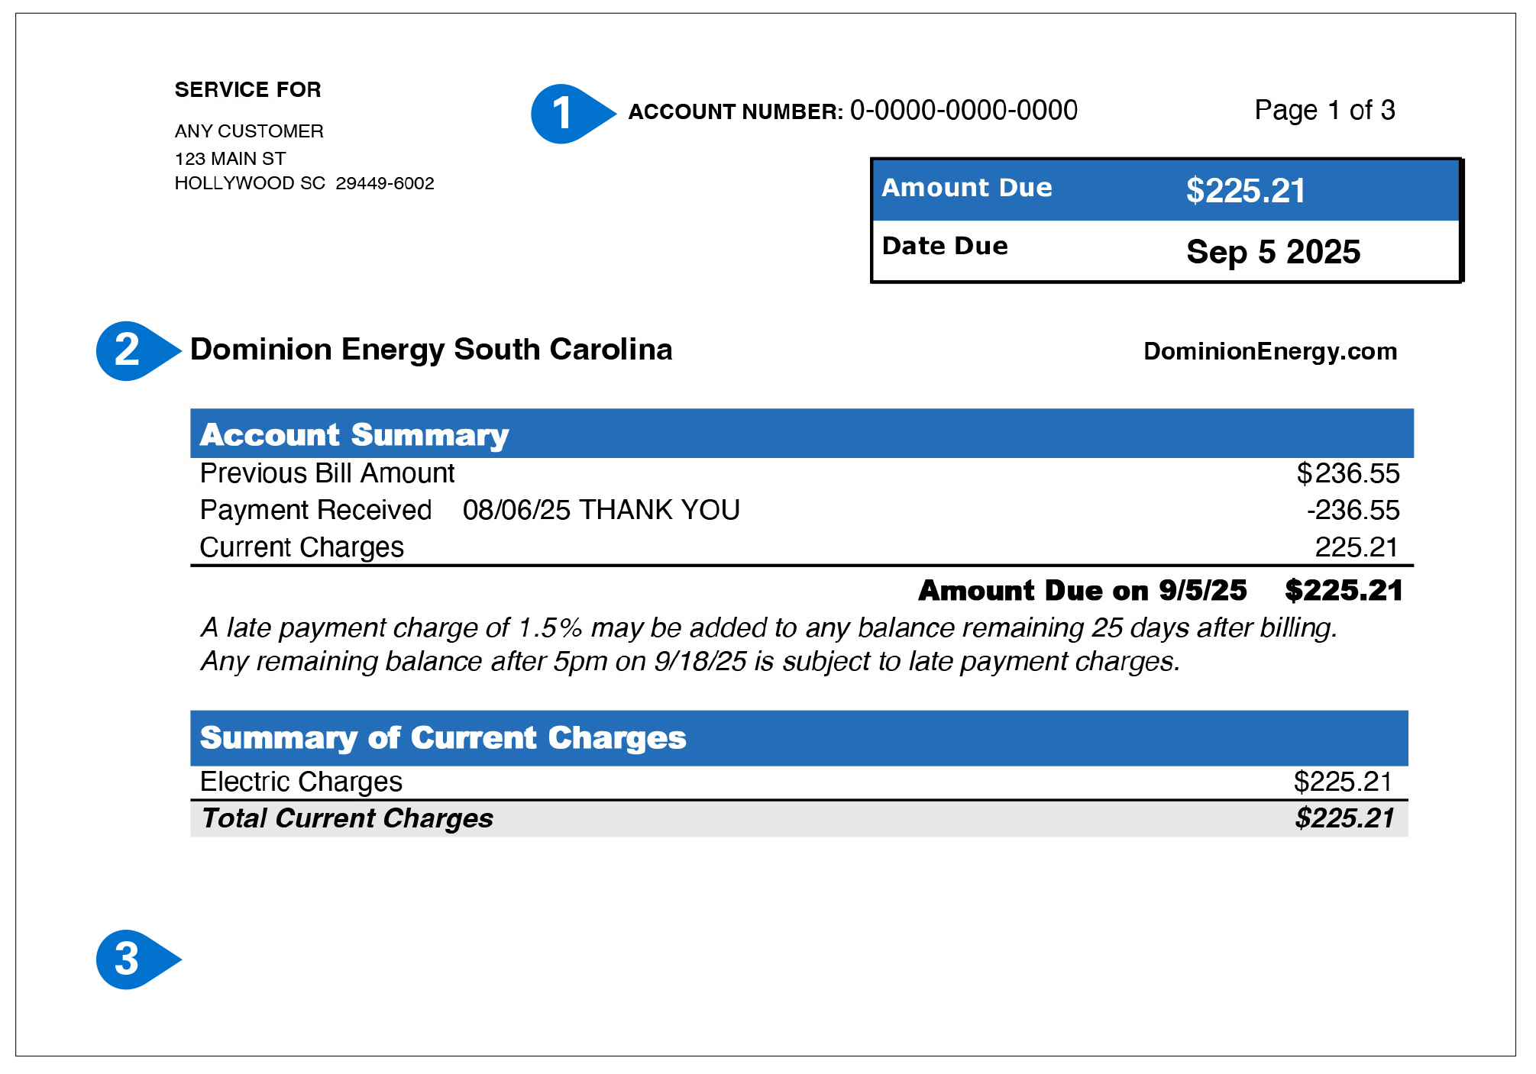Click the $225.21 Electric Charges amount

coord(1343,782)
